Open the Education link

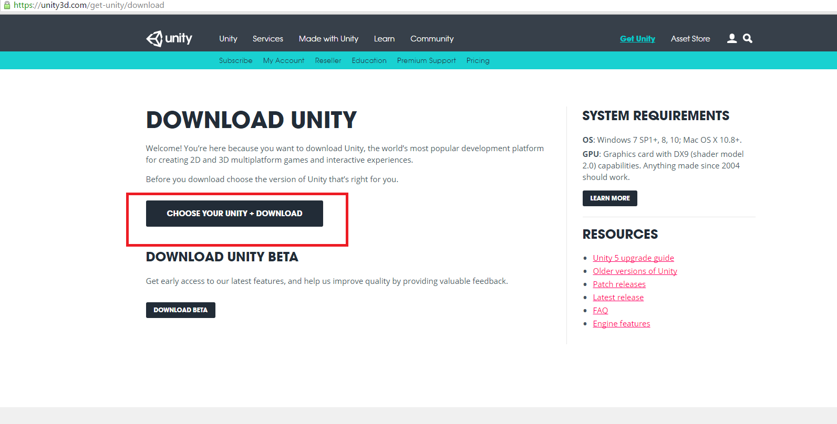[369, 60]
